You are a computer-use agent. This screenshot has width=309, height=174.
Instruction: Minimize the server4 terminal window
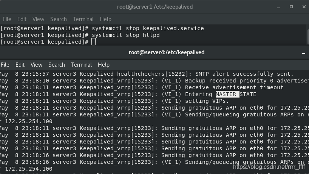[304, 53]
